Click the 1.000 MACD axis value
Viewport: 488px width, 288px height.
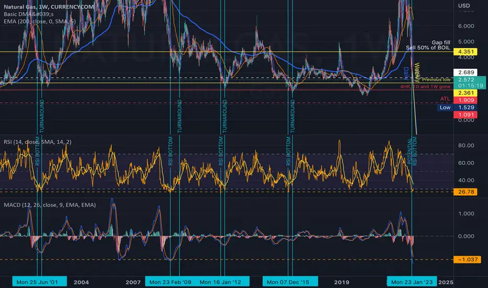click(x=466, y=214)
